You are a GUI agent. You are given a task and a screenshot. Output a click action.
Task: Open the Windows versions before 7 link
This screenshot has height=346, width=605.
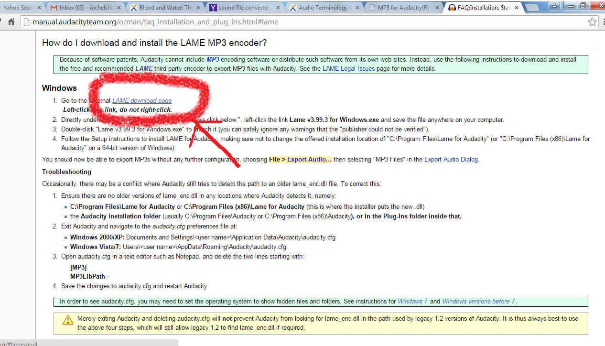click(x=478, y=301)
